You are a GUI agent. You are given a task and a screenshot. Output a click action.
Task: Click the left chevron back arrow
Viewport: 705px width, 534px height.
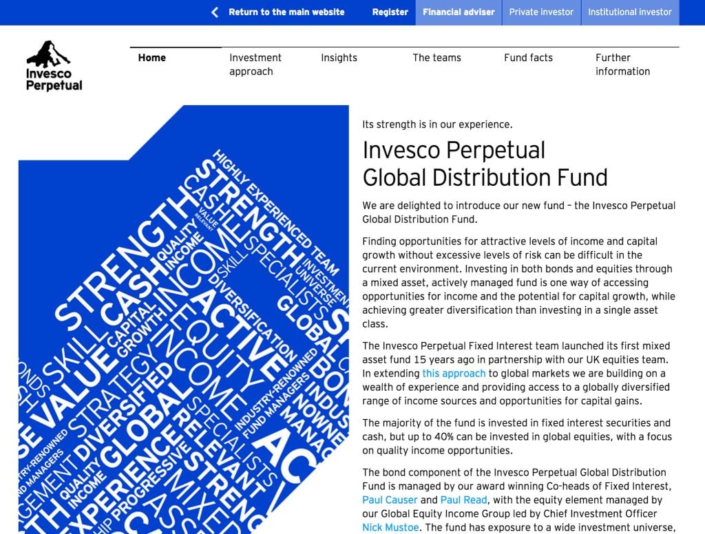(215, 12)
